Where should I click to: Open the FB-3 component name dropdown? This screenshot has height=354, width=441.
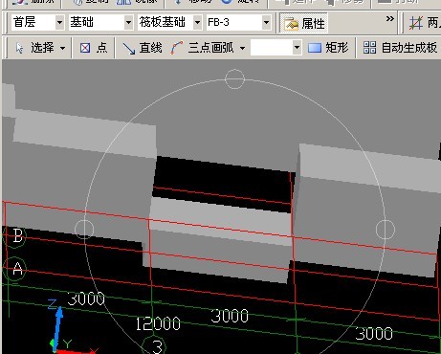point(266,23)
